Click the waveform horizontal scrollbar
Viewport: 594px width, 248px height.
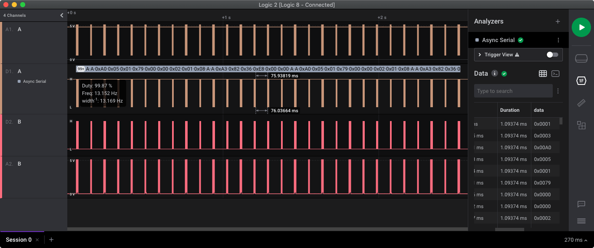268,229
